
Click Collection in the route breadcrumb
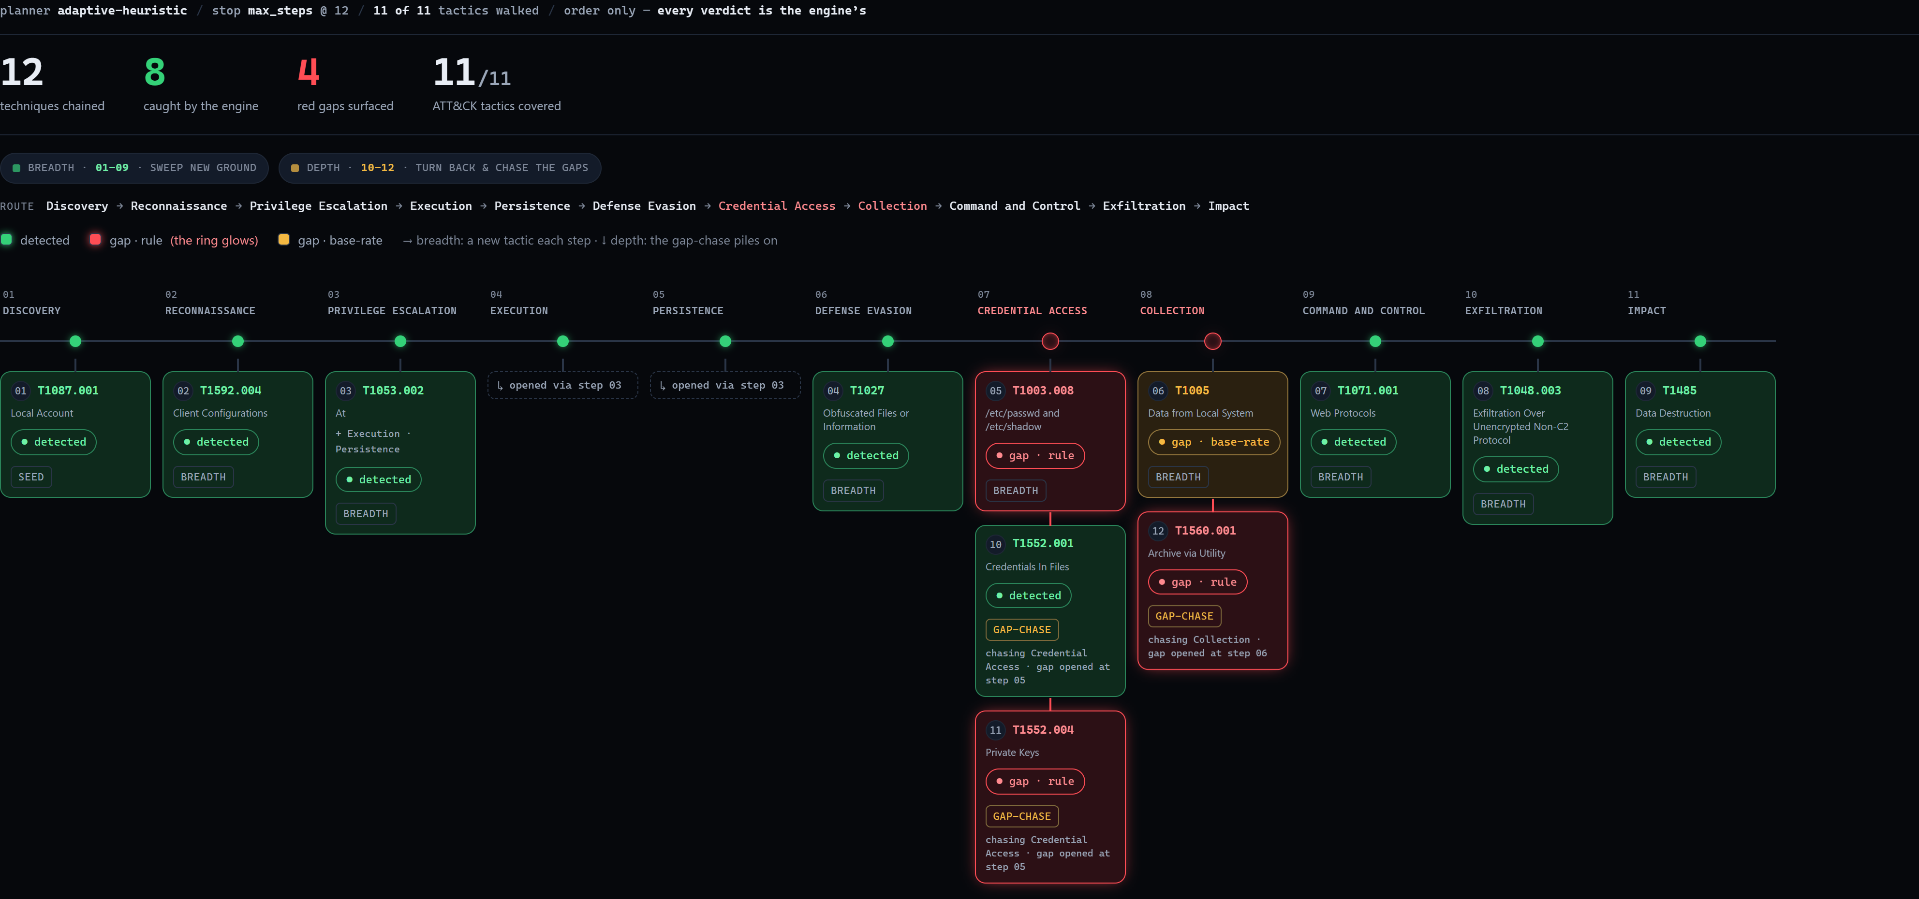(x=892, y=206)
